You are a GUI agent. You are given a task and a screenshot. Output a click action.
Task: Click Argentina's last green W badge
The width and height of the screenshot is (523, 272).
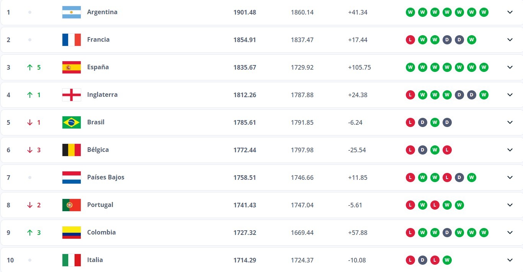484,12
